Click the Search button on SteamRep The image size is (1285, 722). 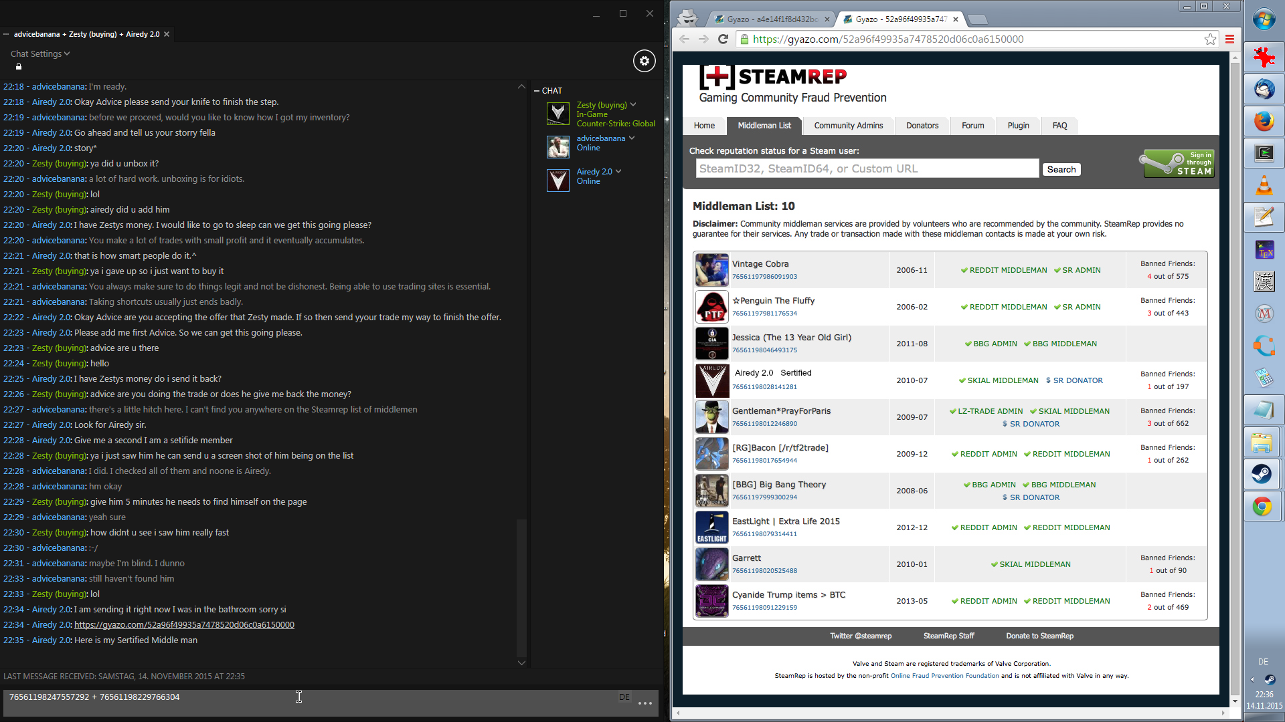click(1061, 170)
